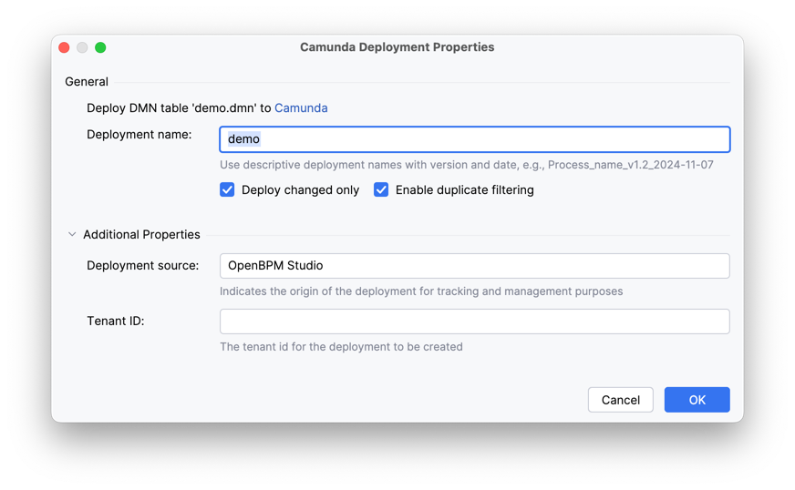Screen dimensions: 795x490
Task: Focus the Tenant ID field
Action: pyautogui.click(x=475, y=322)
